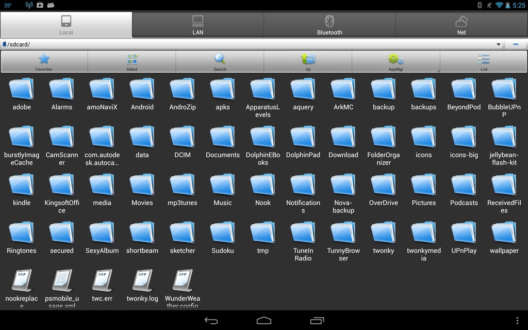Select the burstlyImageCache folder label
The width and height of the screenshot is (528, 330).
pyautogui.click(x=22, y=159)
